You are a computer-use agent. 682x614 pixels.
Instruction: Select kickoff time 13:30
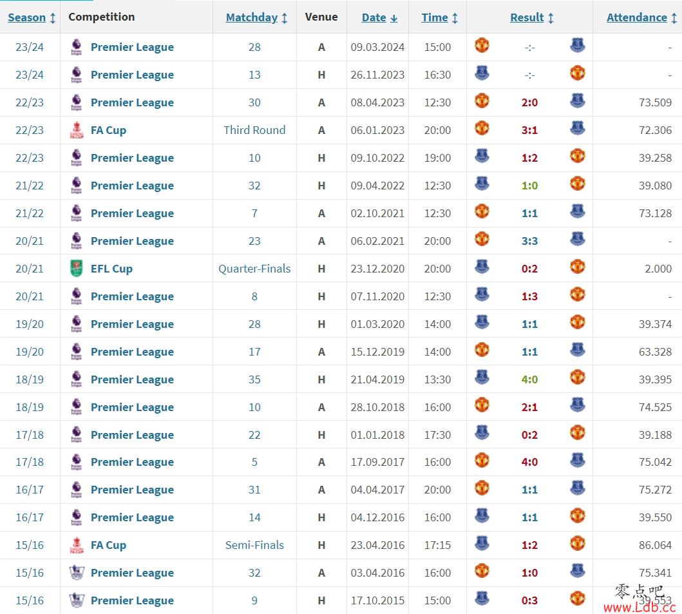coord(437,379)
